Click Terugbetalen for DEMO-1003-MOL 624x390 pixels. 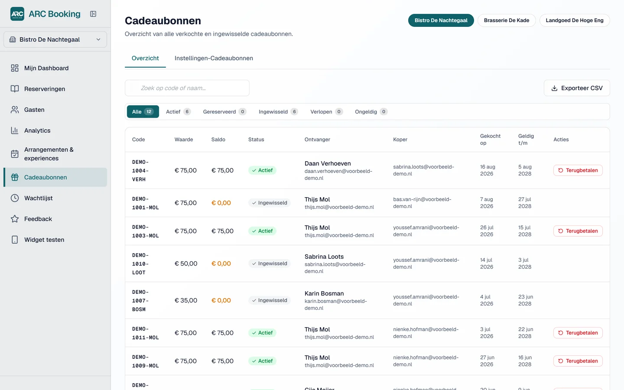578,231
